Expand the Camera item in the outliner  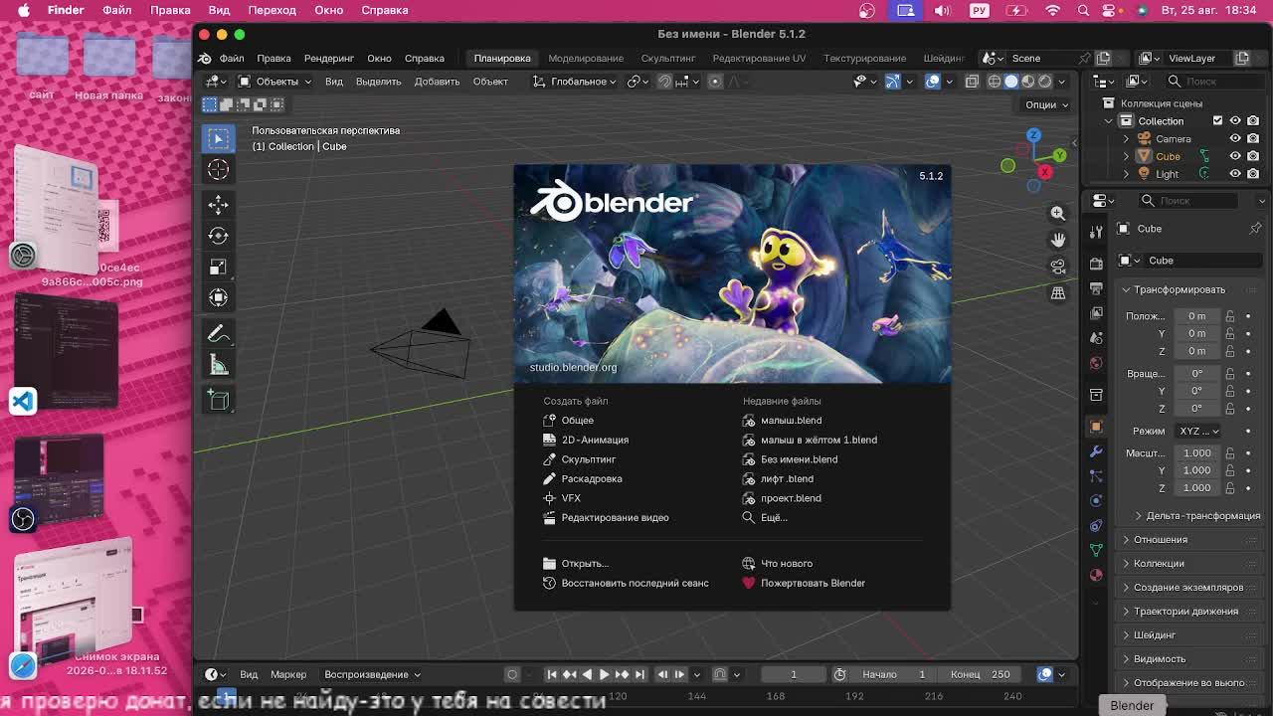pyautogui.click(x=1126, y=139)
